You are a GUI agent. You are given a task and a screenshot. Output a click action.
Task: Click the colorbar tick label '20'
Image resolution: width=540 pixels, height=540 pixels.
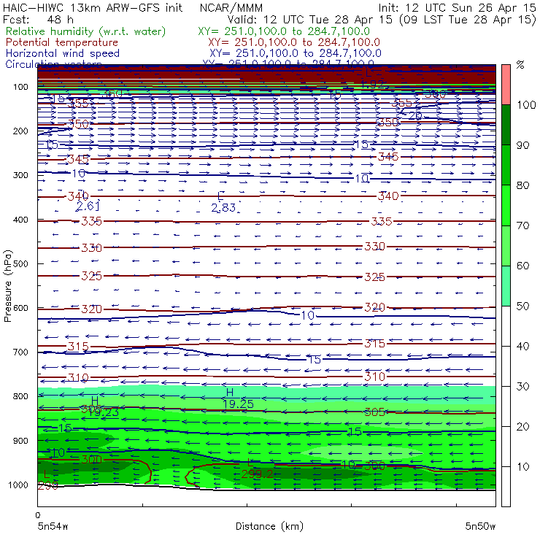pos(522,426)
